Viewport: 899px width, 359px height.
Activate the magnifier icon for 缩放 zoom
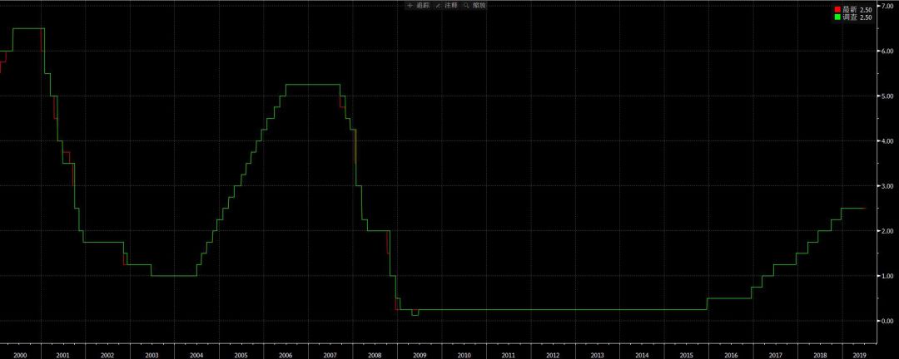[x=466, y=6]
